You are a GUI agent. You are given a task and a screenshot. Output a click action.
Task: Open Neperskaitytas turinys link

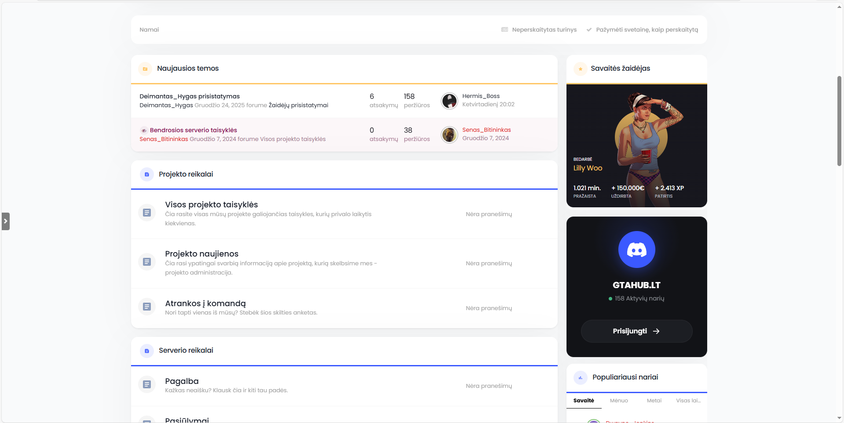coord(544,30)
